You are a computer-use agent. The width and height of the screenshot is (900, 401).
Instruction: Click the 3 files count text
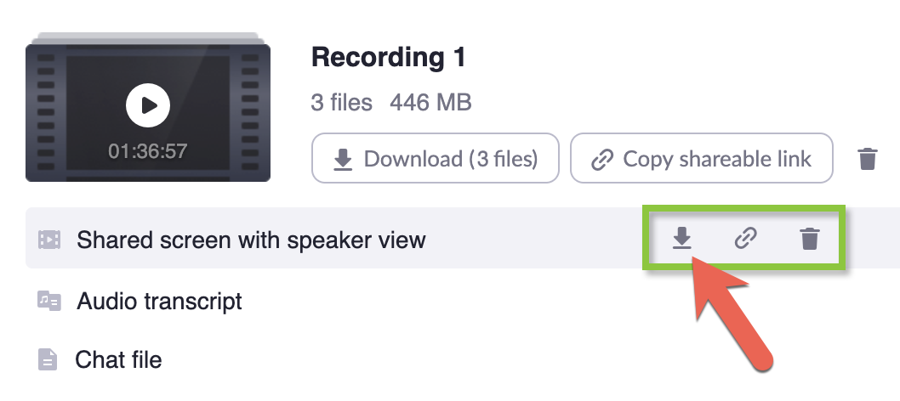(341, 104)
